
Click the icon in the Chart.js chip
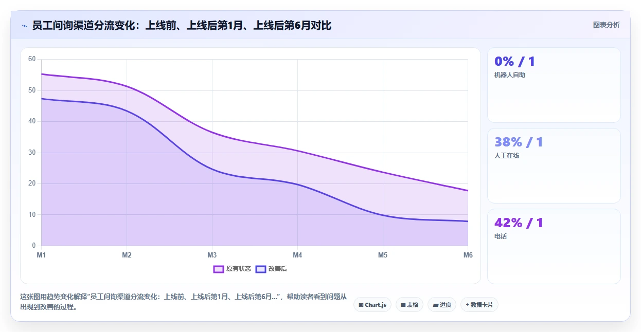click(x=361, y=305)
